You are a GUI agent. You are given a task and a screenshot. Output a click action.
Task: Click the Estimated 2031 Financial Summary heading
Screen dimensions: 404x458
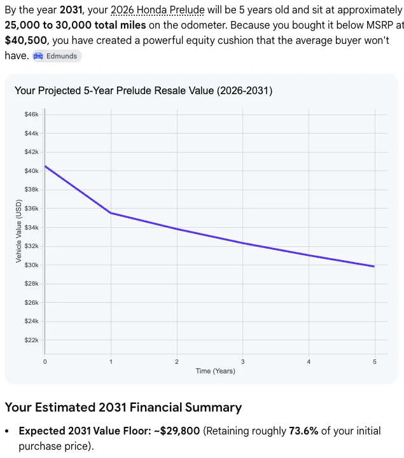point(123,407)
